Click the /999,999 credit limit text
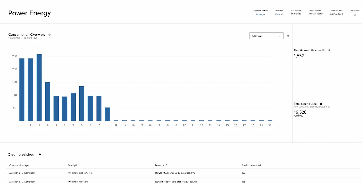Screen dimensions: 362x185 pos(299,116)
